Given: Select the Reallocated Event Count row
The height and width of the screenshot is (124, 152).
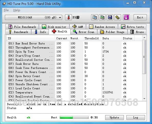Looking at the screenshot, I should (x=75, y=96).
